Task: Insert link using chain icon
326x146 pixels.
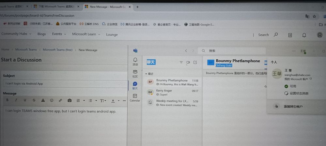Action: (60, 100)
